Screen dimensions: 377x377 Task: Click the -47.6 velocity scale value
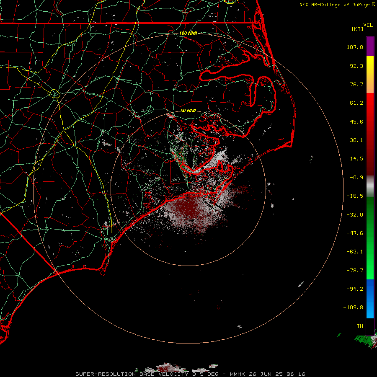(355, 233)
